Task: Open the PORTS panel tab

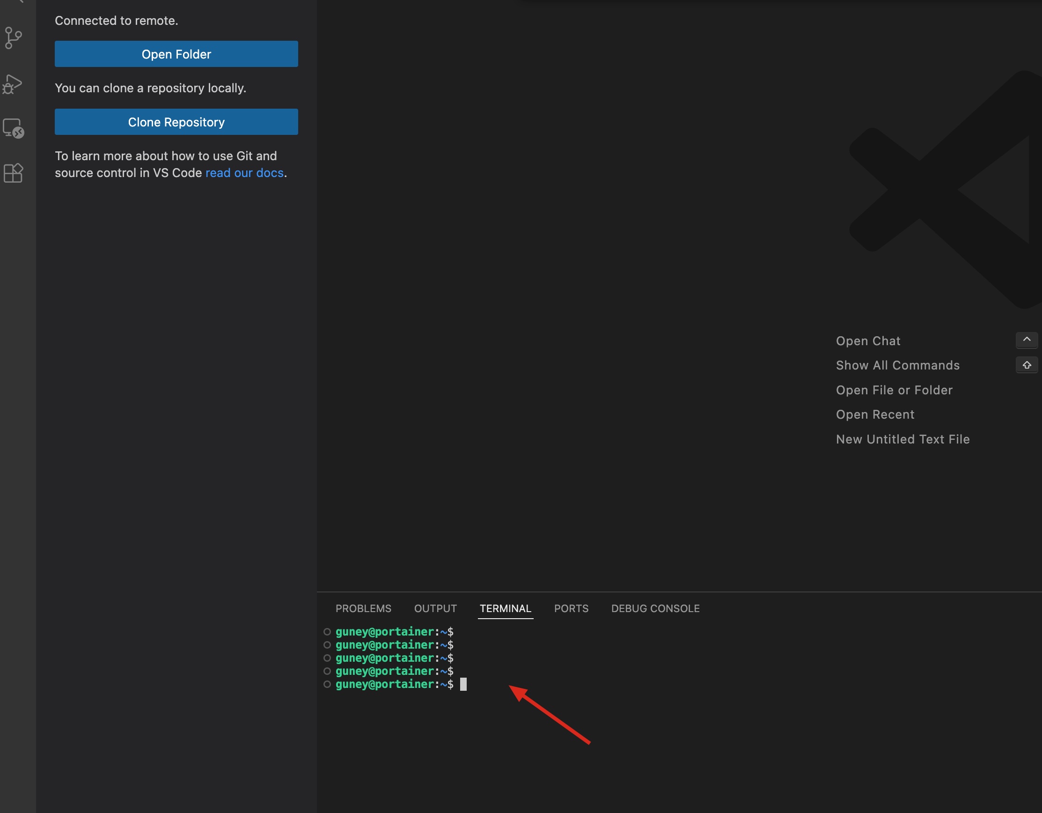Action: 571,608
